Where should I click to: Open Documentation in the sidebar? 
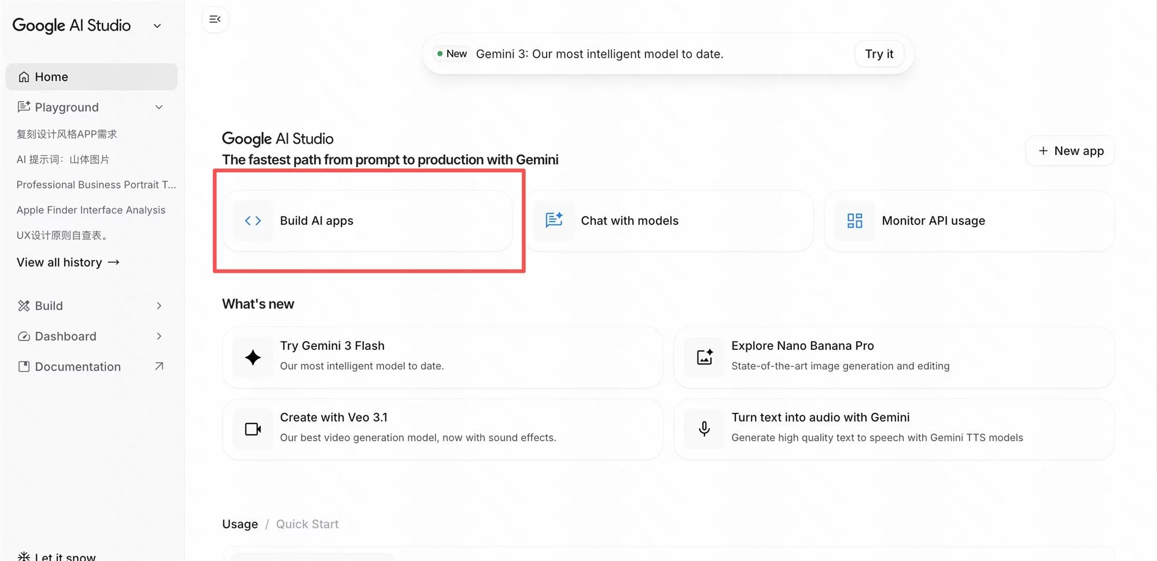click(x=78, y=367)
